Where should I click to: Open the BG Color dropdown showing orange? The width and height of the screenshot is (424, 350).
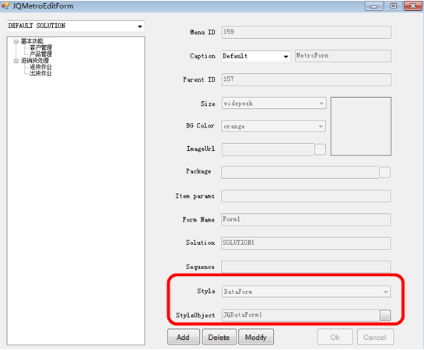click(x=321, y=126)
